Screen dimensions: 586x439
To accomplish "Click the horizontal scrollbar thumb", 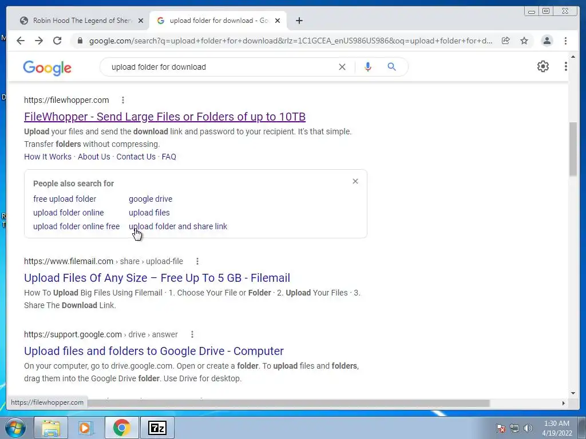I will pos(288,403).
